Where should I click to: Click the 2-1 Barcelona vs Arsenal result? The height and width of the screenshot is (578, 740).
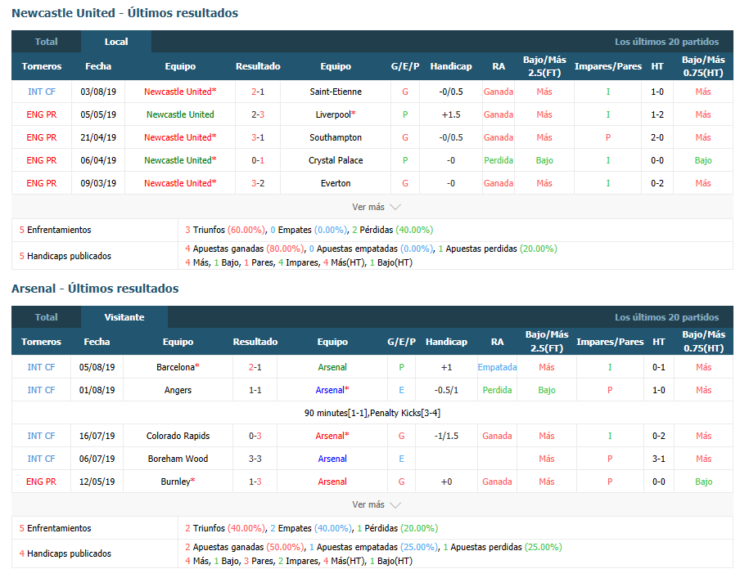(255, 367)
